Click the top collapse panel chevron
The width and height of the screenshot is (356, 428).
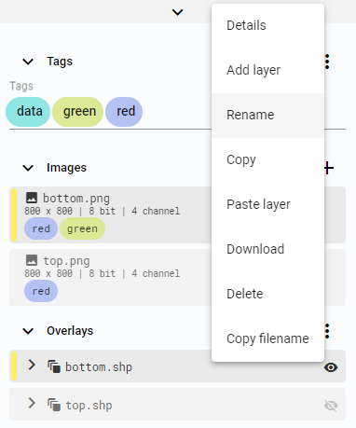point(177,12)
